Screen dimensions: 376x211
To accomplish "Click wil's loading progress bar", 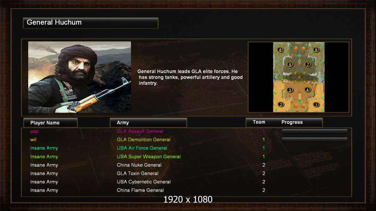I will (315, 139).
